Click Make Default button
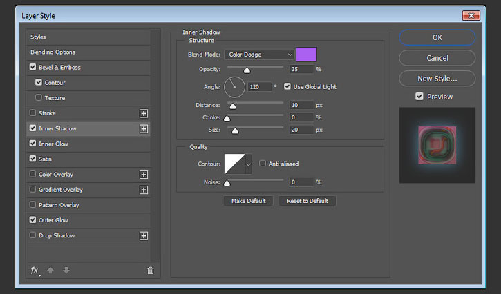 click(x=248, y=201)
